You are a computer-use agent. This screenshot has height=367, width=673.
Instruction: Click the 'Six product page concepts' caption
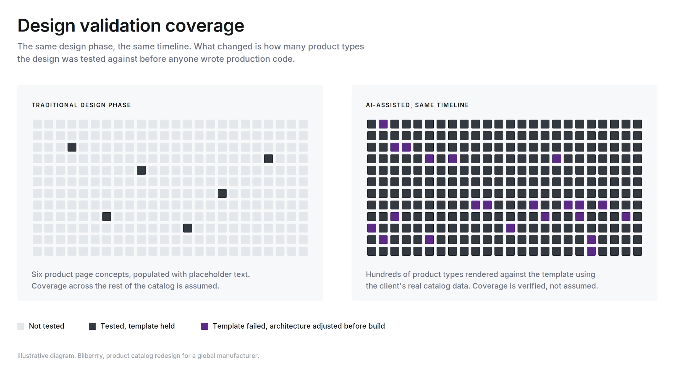point(141,280)
